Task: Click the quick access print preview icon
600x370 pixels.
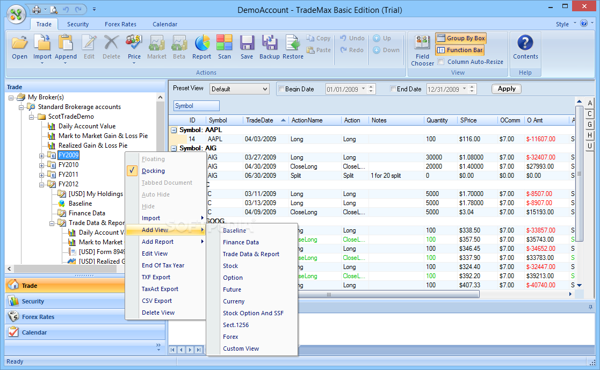Action: pyautogui.click(x=54, y=9)
